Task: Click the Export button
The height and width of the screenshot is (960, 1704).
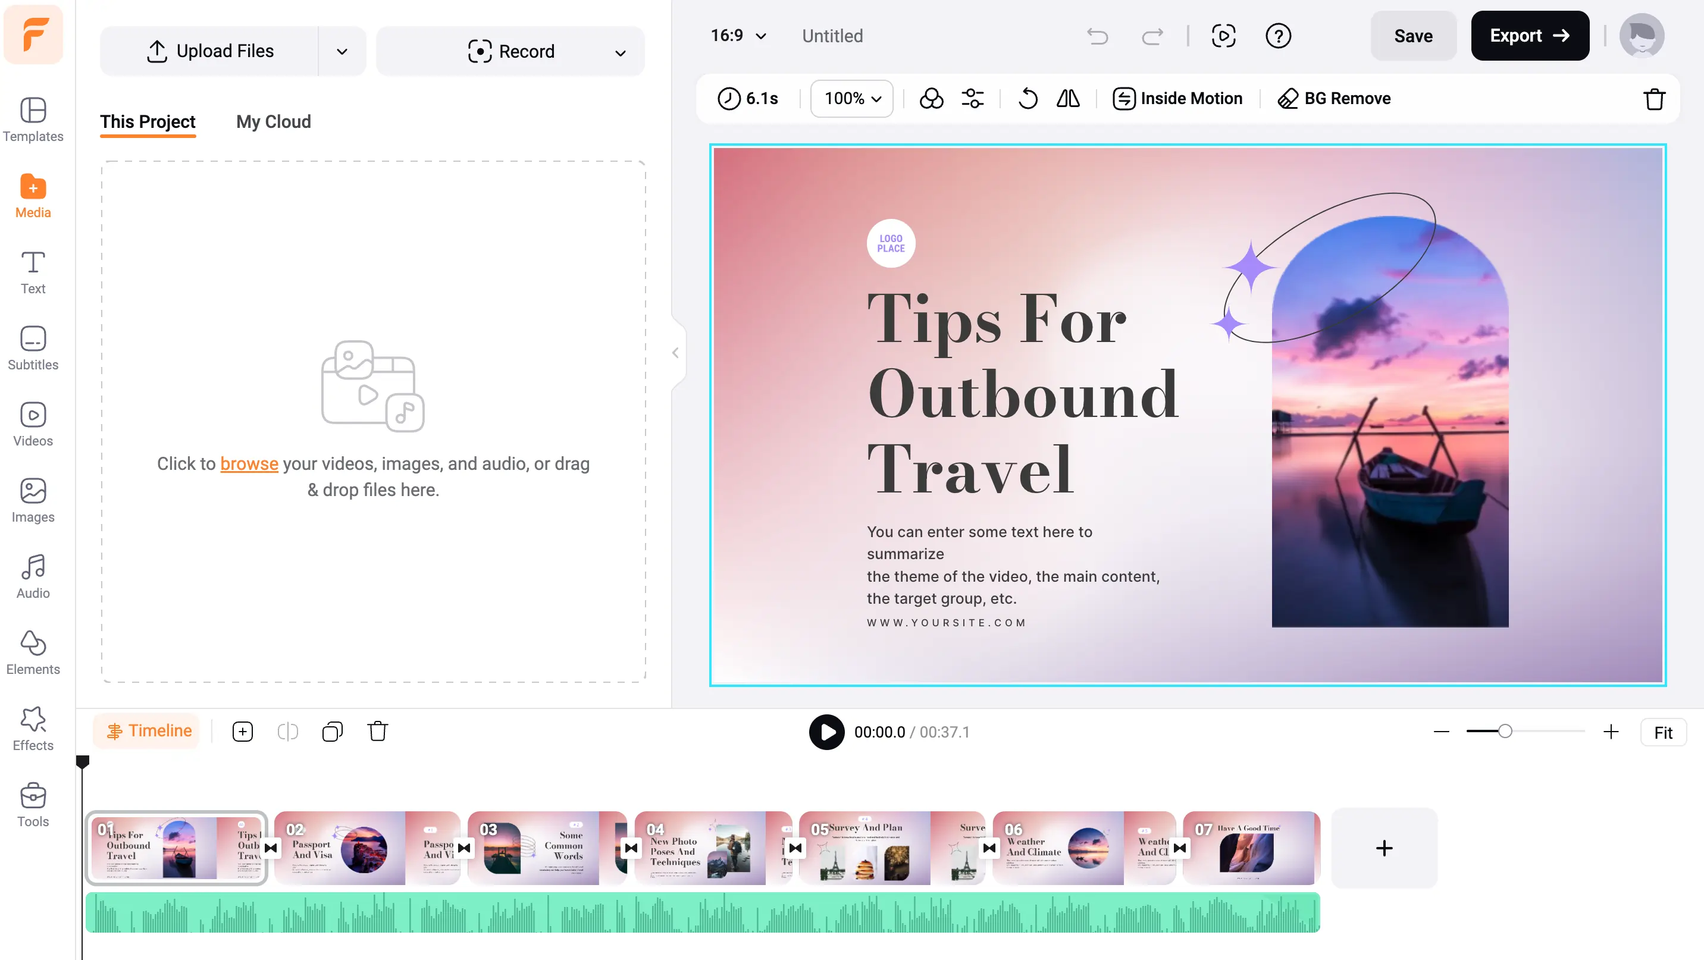Action: [x=1529, y=36]
